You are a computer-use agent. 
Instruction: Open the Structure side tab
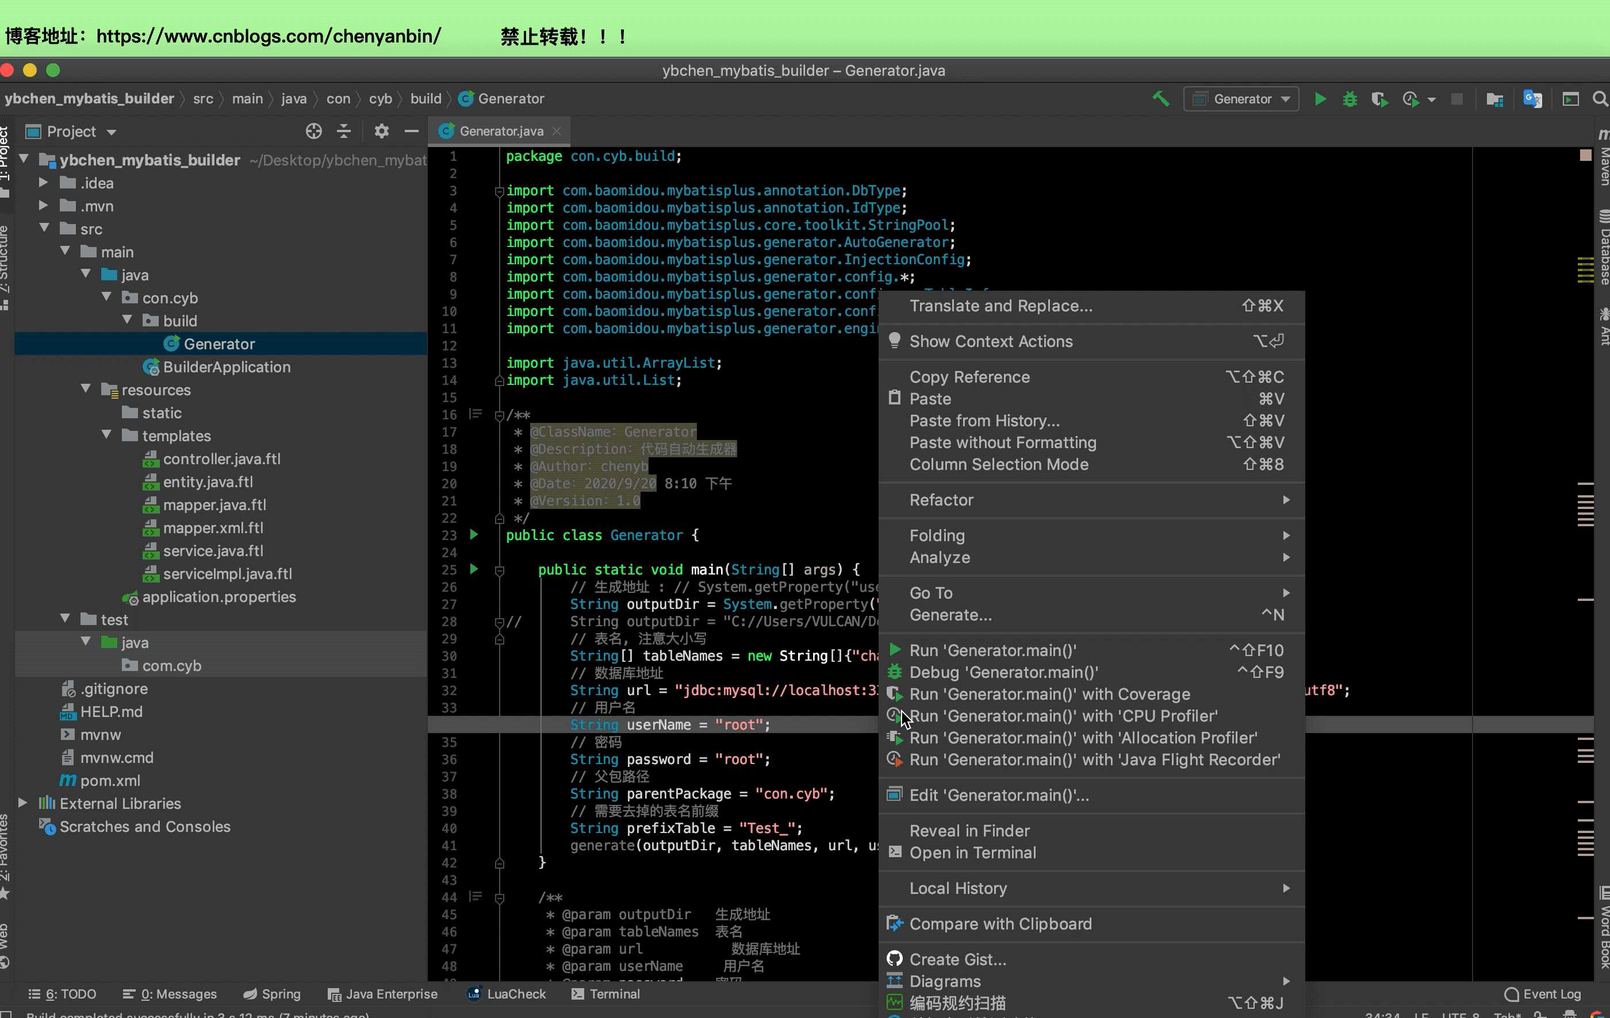click(x=5, y=267)
